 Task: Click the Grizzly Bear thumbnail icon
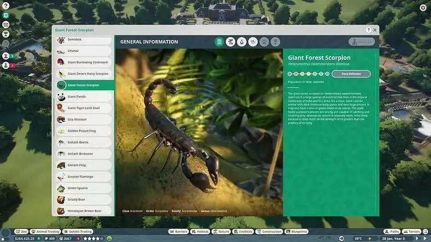pyautogui.click(x=61, y=200)
